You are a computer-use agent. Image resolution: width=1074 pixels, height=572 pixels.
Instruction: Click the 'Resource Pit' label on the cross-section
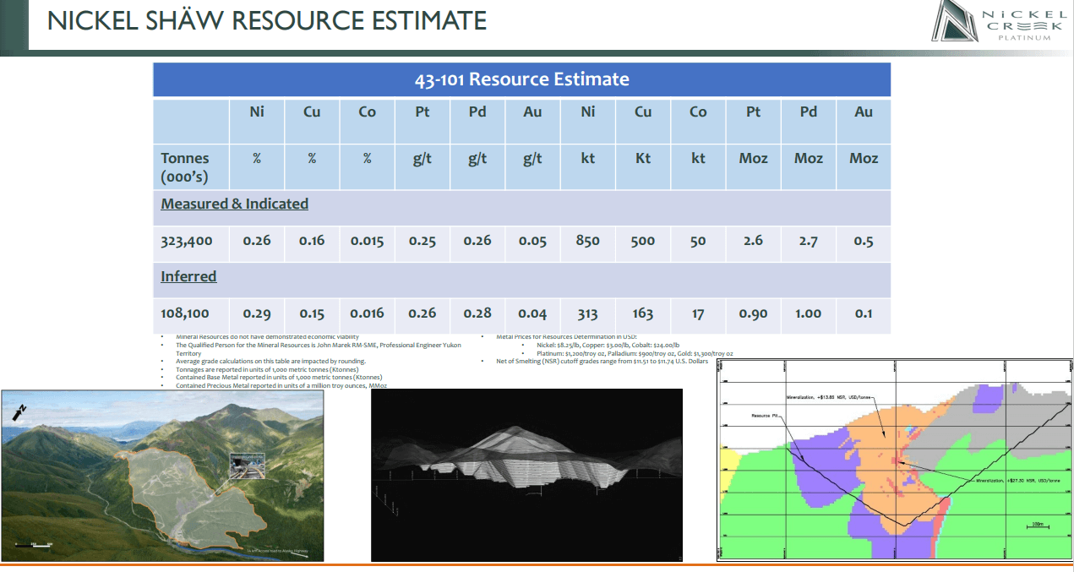pos(764,416)
